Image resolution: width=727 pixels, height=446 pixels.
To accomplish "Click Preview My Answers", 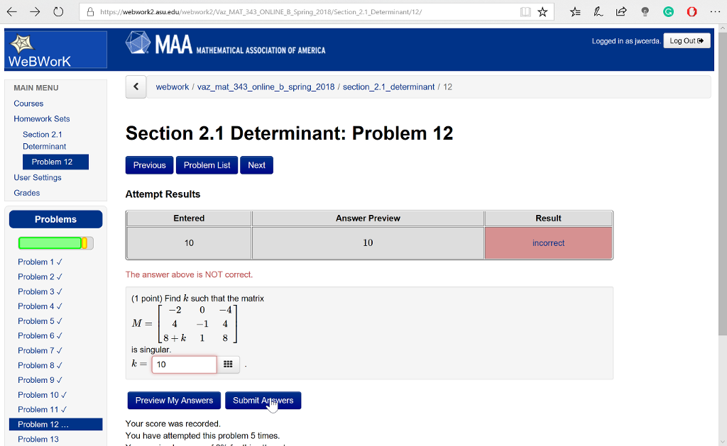I will click(x=173, y=400).
